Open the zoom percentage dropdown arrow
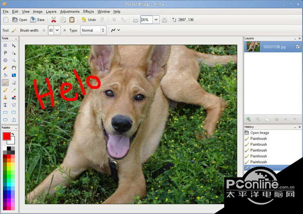Image resolution: width=303 pixels, height=214 pixels. [156, 19]
